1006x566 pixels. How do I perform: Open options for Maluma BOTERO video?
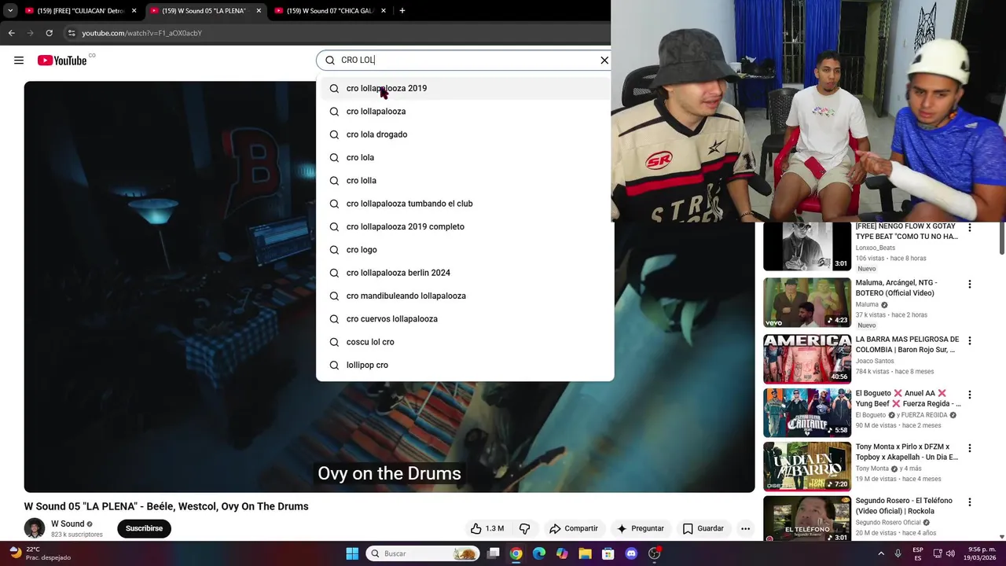pyautogui.click(x=970, y=284)
